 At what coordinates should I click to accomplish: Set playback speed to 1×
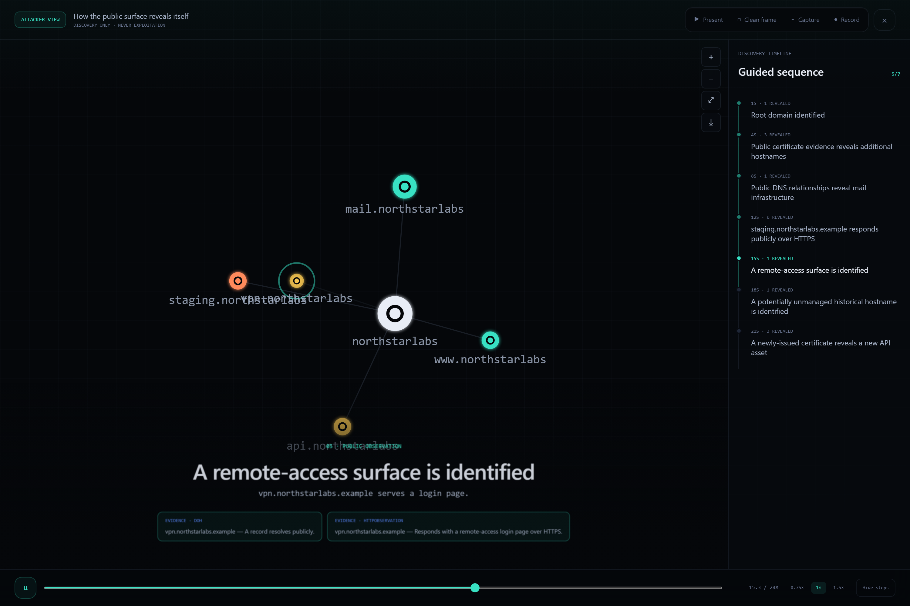818,588
